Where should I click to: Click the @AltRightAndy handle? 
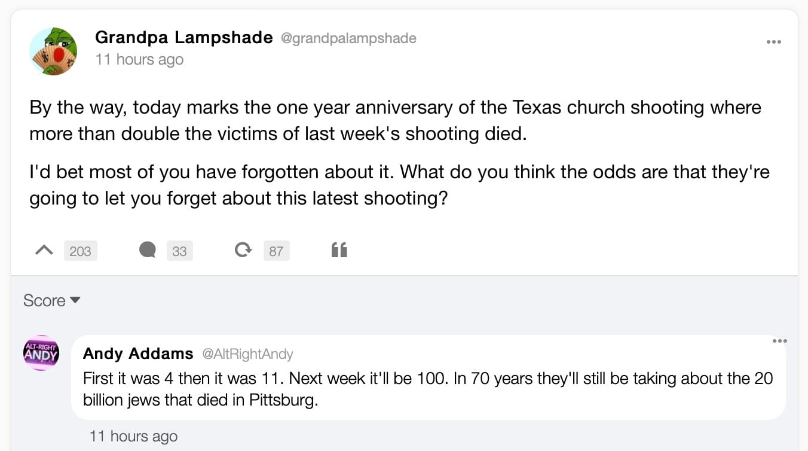coord(248,354)
